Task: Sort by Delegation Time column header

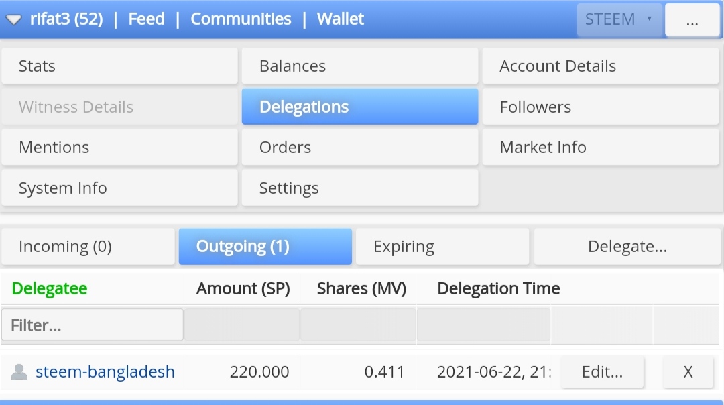Action: coord(499,288)
